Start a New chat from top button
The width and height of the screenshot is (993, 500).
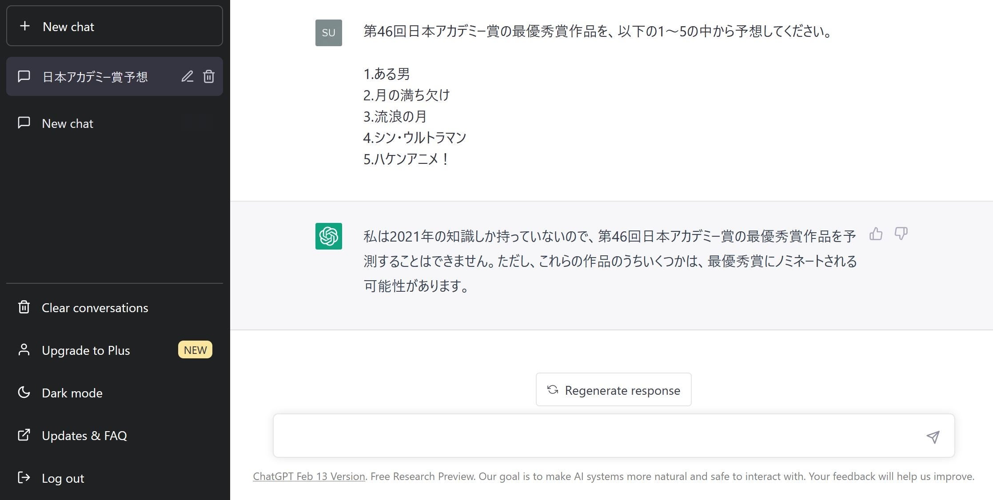point(114,26)
